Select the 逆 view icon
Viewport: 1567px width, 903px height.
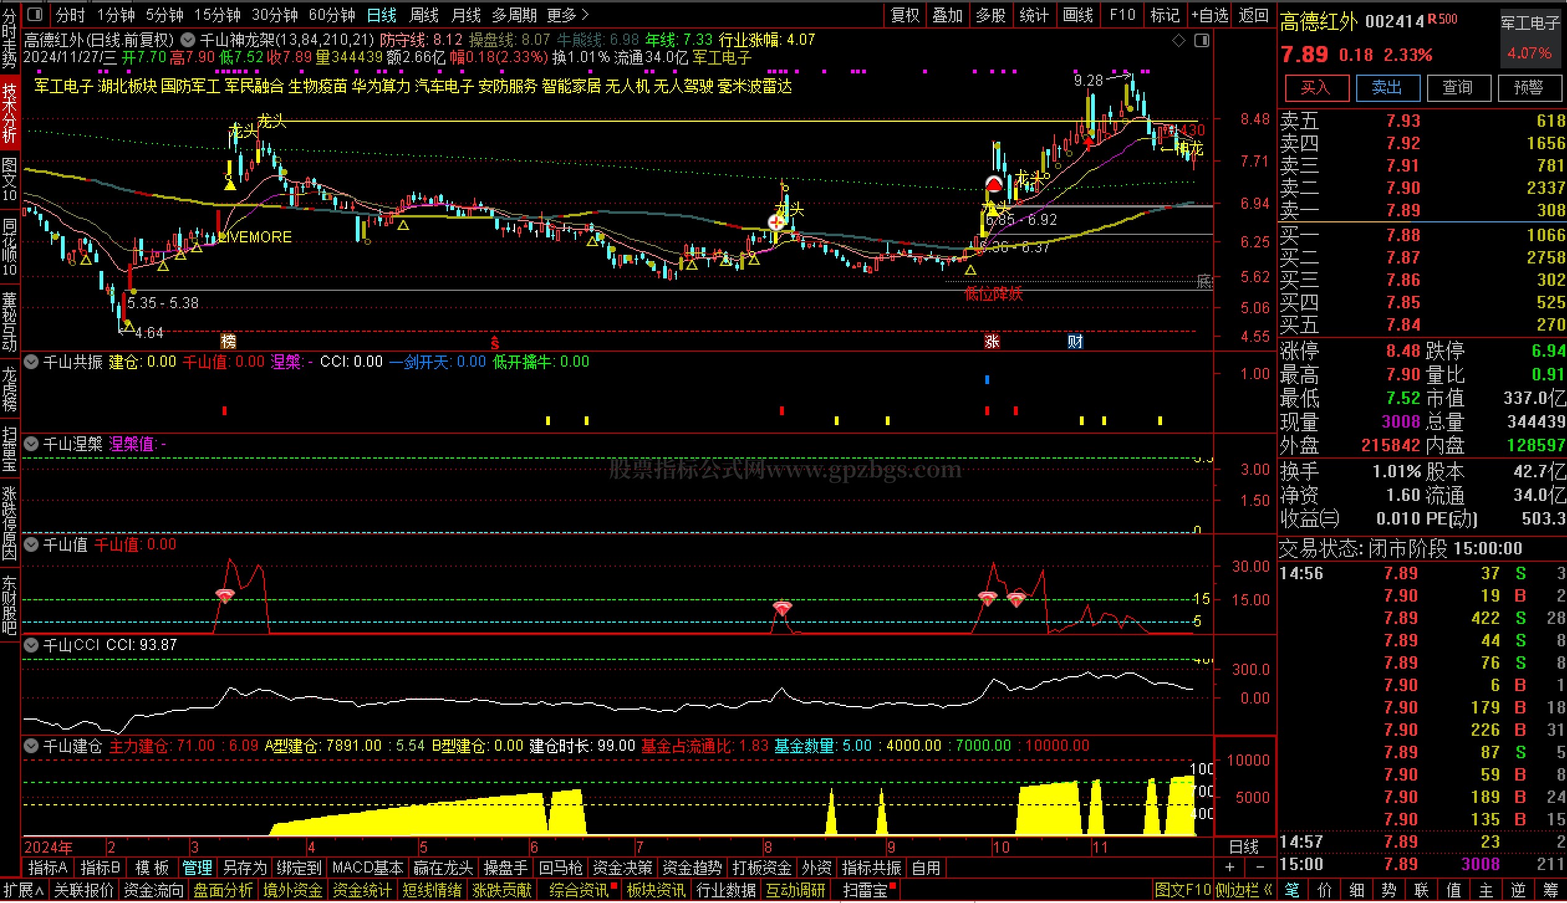[1518, 891]
